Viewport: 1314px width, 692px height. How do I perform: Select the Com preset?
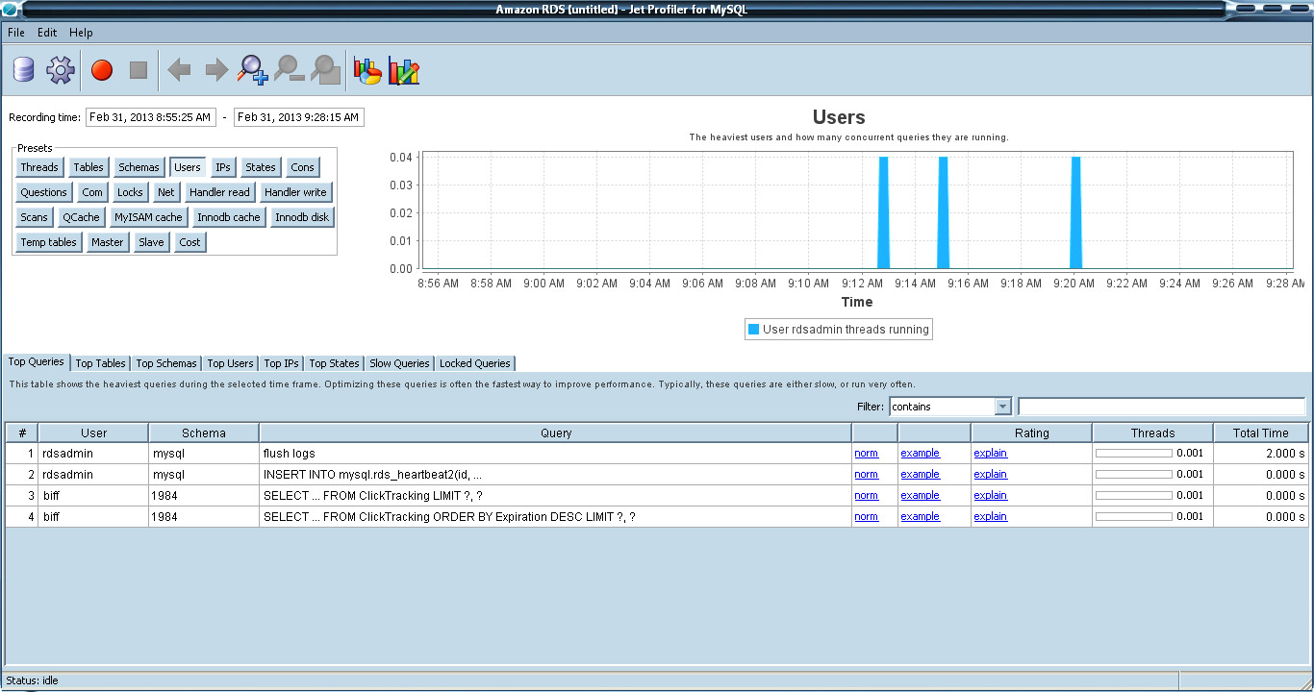(92, 192)
